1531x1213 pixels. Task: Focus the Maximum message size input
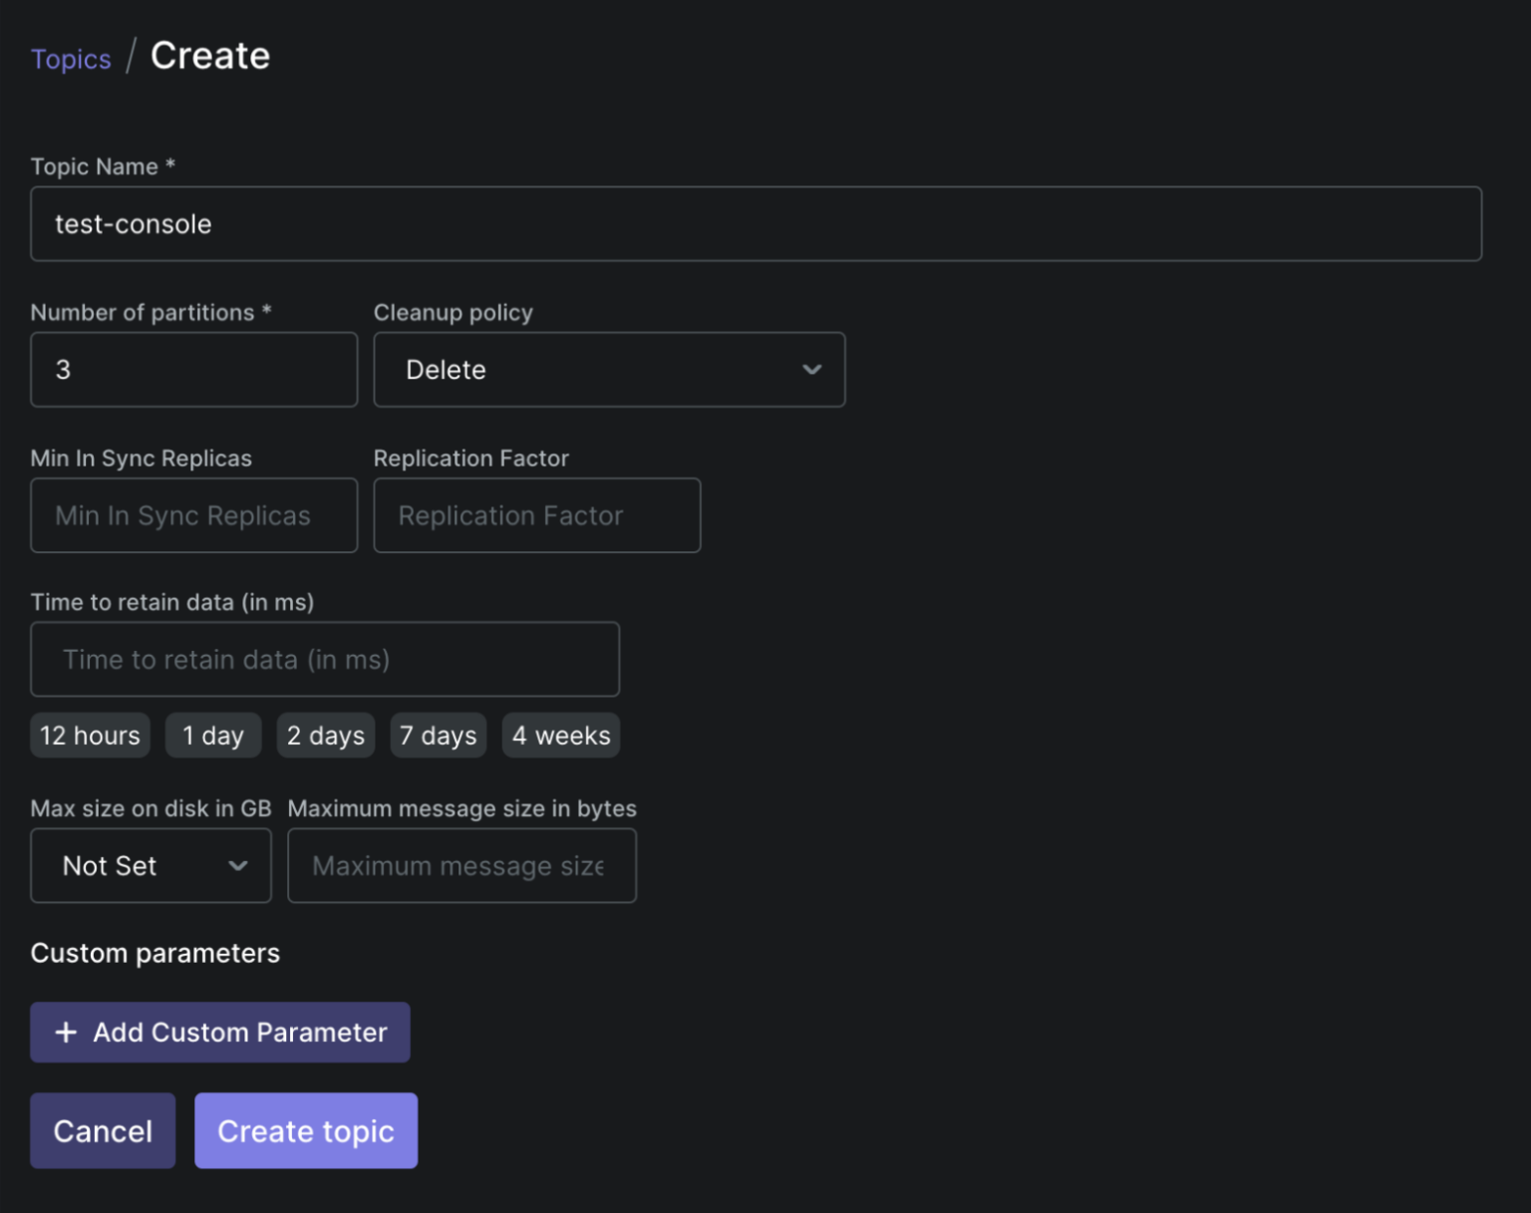click(461, 866)
